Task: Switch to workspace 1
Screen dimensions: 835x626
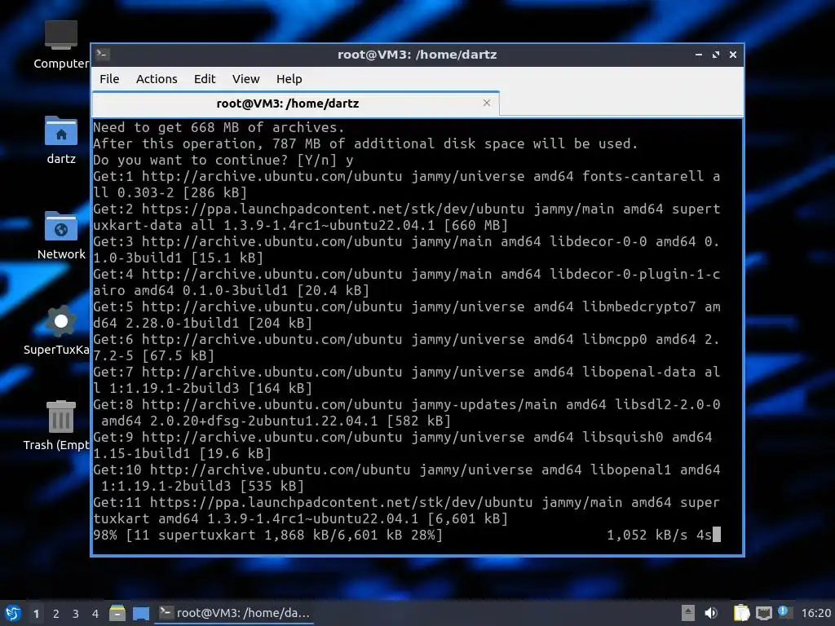Action: point(36,614)
